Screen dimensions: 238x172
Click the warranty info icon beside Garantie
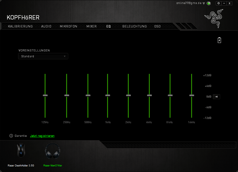coord(11,136)
